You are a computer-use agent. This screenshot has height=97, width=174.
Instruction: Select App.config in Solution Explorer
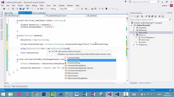click(x=143, y=33)
